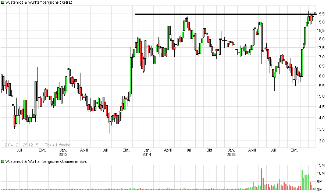The height and width of the screenshot is (193, 331).
Task: Click the Jan. 2015 time axis label
Action: [x=231, y=152]
